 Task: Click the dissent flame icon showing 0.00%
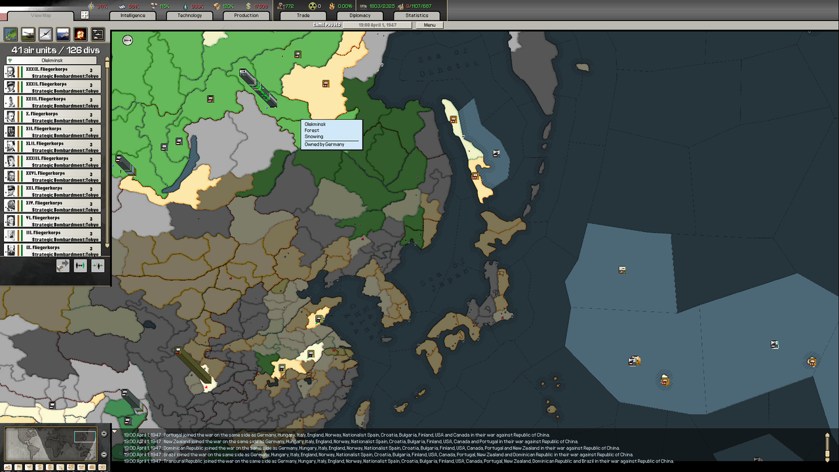[332, 6]
